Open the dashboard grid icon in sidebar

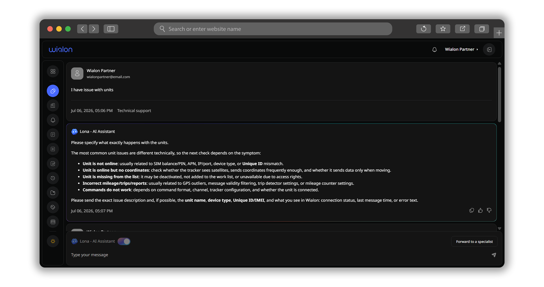click(53, 71)
